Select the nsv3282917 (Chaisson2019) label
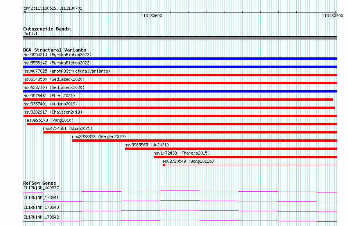The height and width of the screenshot is (226, 348). click(53, 112)
